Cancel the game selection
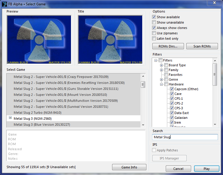The image size is (223, 175). (178, 169)
